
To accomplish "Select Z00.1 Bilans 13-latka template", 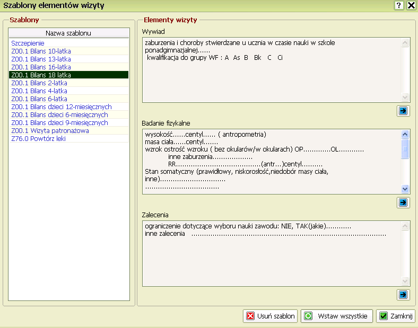I will 69,59.
